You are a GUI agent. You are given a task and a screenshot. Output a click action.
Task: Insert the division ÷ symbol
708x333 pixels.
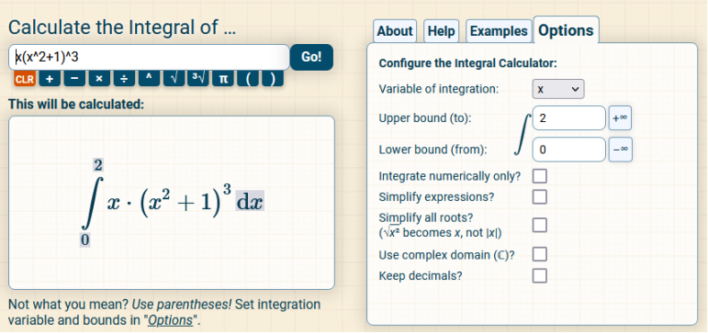pyautogui.click(x=124, y=79)
